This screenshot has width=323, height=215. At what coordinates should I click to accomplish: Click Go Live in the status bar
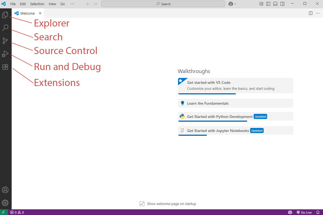(x=304, y=212)
